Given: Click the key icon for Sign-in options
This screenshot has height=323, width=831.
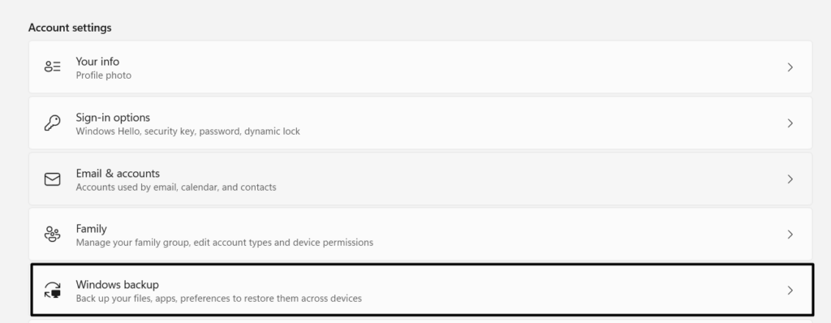Looking at the screenshot, I should (53, 123).
